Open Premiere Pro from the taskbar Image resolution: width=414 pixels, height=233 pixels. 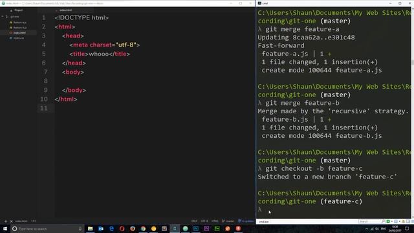(x=206, y=228)
